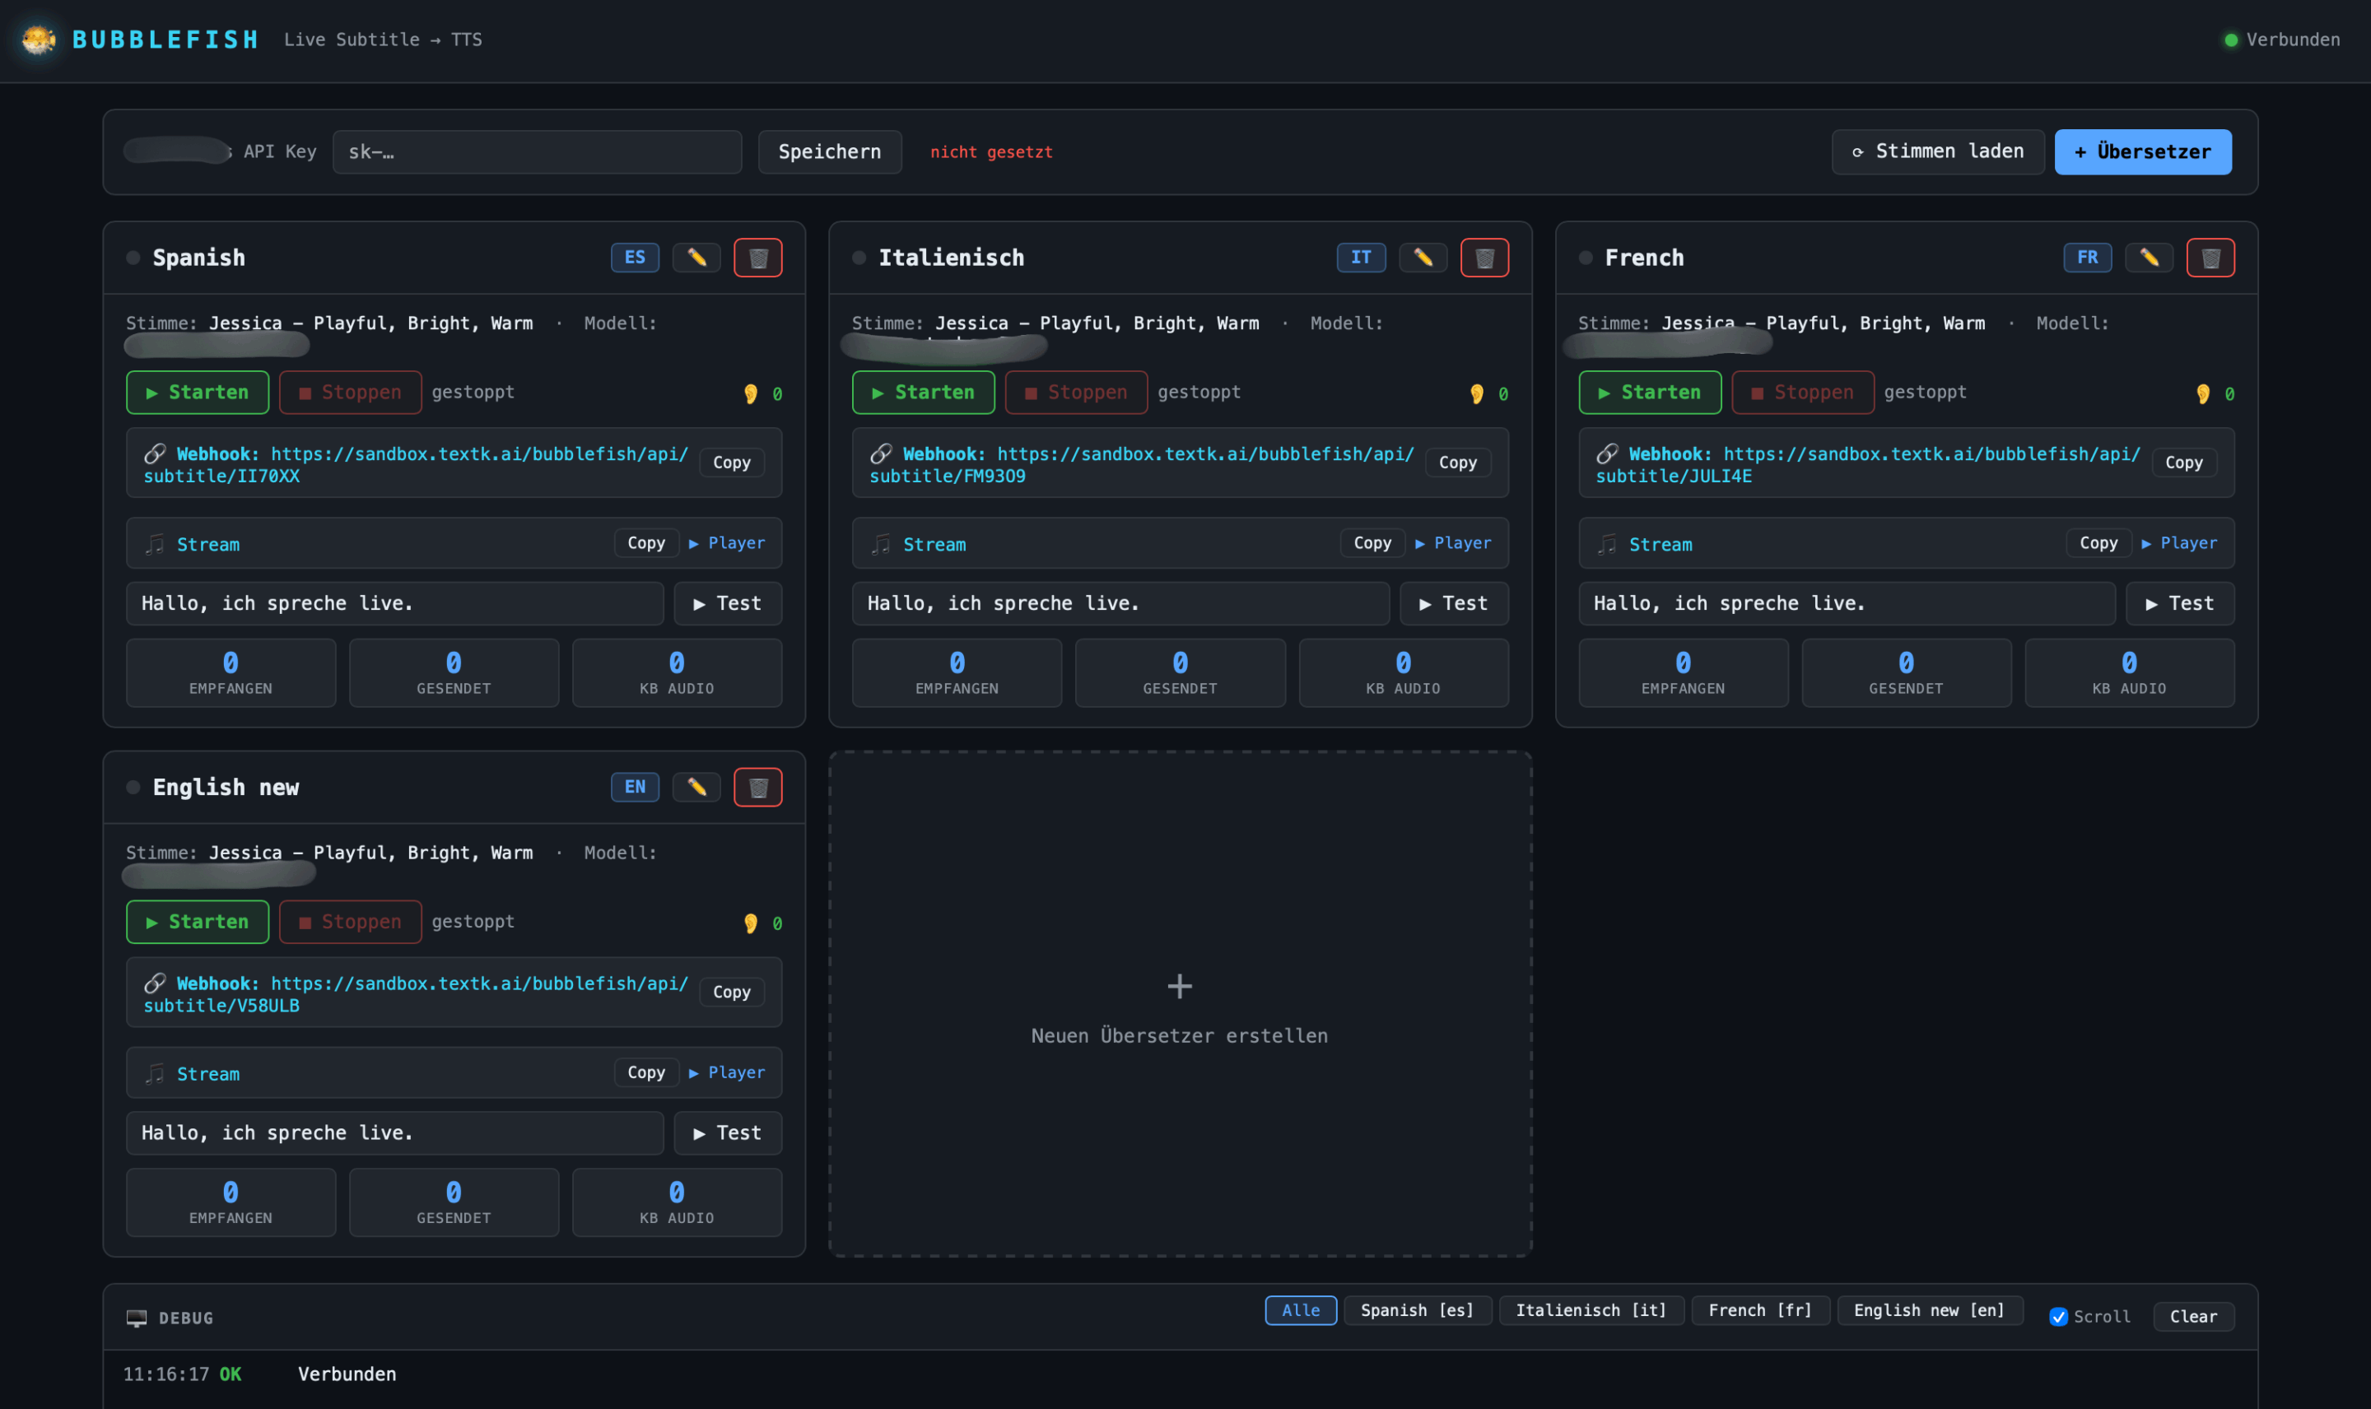Stop the French translator
Screen dimensions: 2371x1409
coord(1802,392)
